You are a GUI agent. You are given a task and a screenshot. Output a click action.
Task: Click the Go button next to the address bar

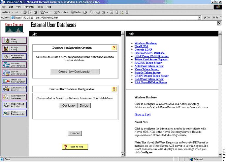coord(207,18)
